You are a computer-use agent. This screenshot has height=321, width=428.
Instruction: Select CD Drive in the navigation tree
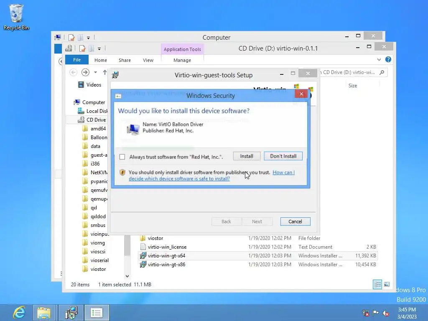(x=92, y=120)
